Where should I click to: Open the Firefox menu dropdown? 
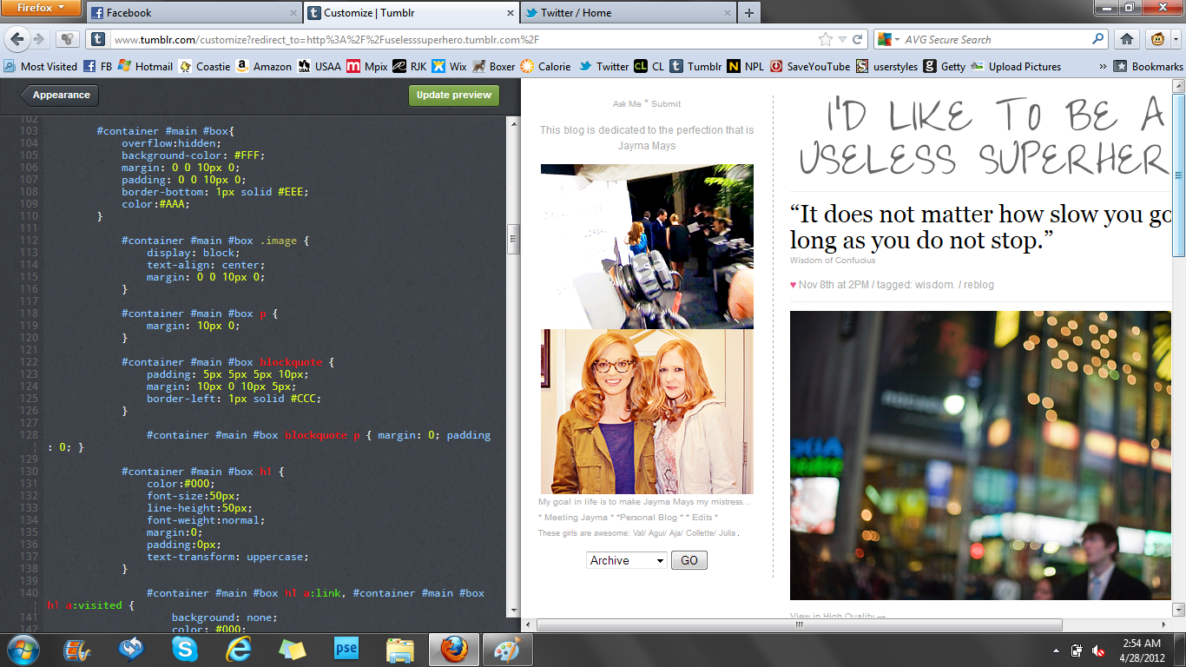click(x=41, y=9)
